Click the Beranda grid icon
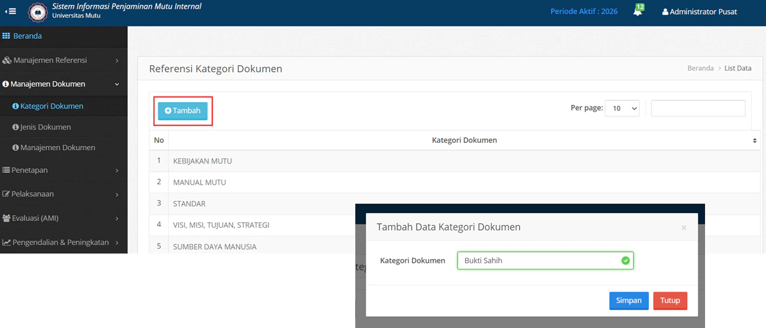 (7, 36)
